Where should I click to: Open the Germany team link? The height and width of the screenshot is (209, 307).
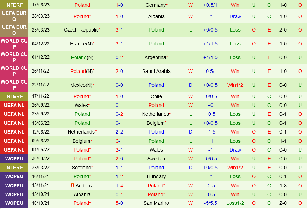155,5
